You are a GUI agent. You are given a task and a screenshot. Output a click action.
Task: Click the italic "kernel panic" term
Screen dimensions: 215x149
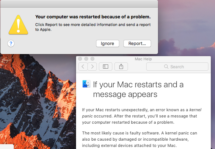coord(195,110)
